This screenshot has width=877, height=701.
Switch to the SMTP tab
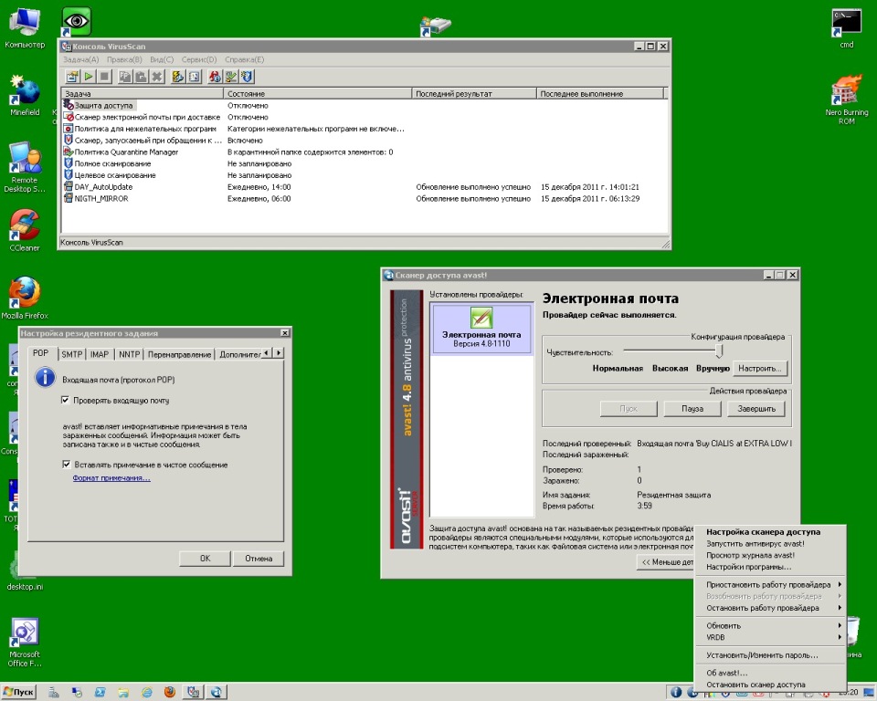click(x=72, y=354)
